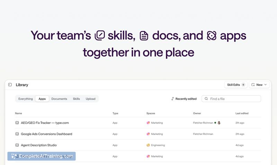This screenshot has width=277, height=165.
Task: Click the New item plus icon
Action: pos(253,85)
